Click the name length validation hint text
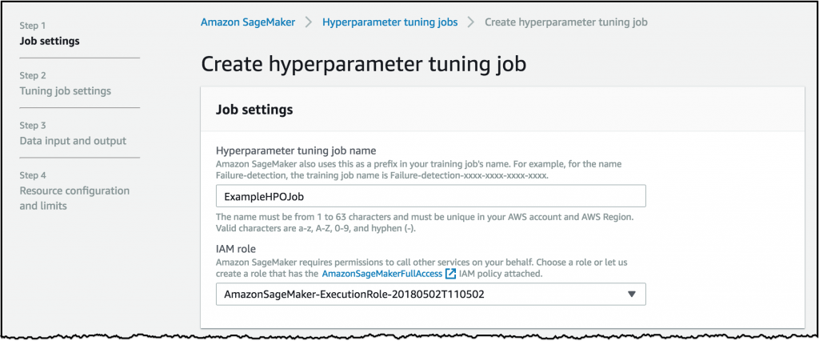The height and width of the screenshot is (341, 819). pyautogui.click(x=425, y=223)
